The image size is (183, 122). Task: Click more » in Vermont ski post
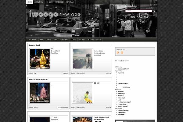(108, 73)
